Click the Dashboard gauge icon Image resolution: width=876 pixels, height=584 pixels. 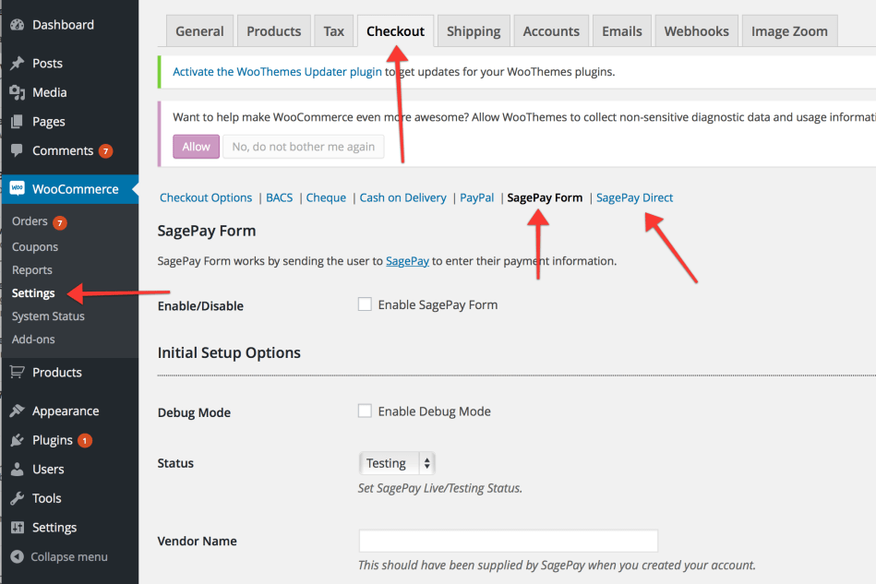[x=17, y=25]
